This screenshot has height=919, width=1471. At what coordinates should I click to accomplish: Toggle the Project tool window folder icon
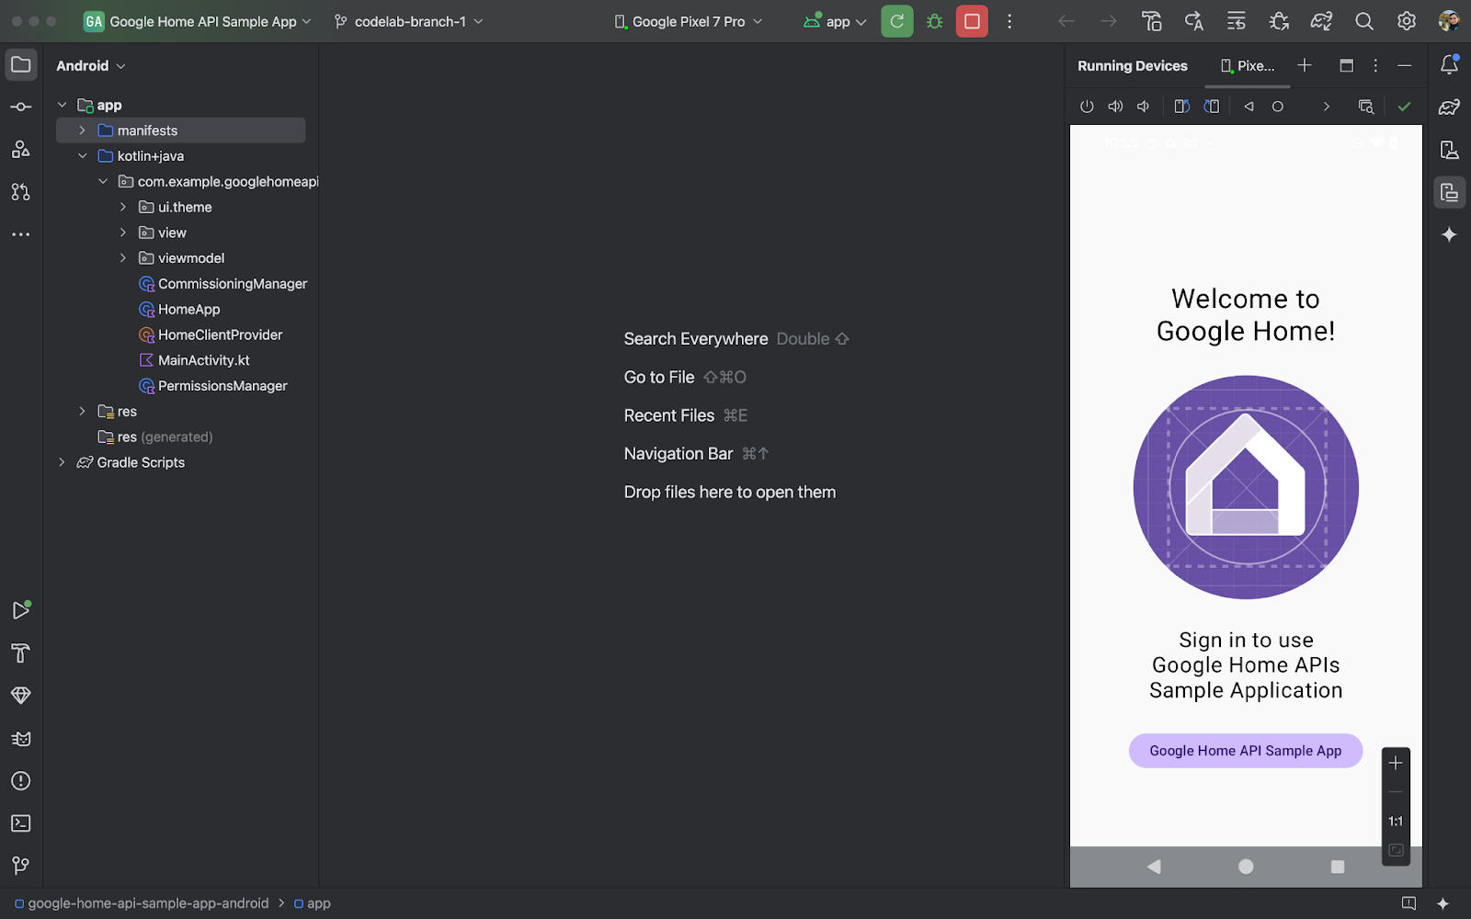click(20, 65)
